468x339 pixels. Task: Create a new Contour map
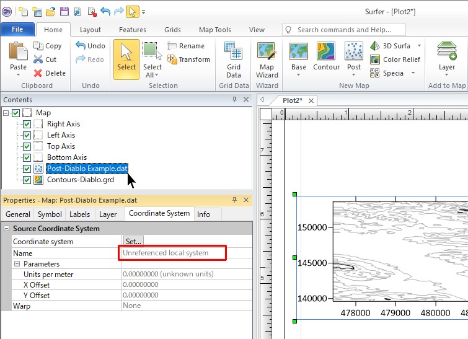(x=326, y=56)
